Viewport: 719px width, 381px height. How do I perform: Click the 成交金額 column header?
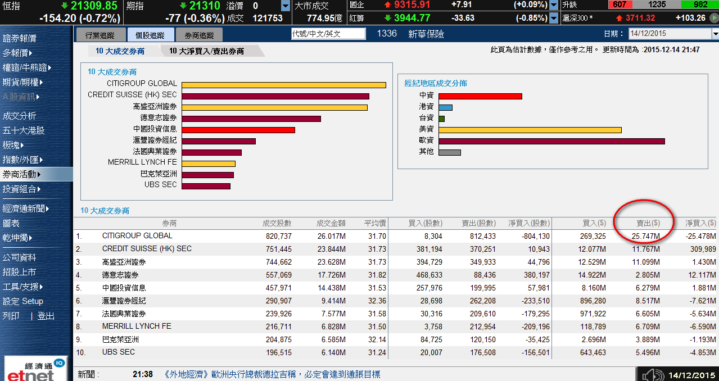click(x=331, y=223)
